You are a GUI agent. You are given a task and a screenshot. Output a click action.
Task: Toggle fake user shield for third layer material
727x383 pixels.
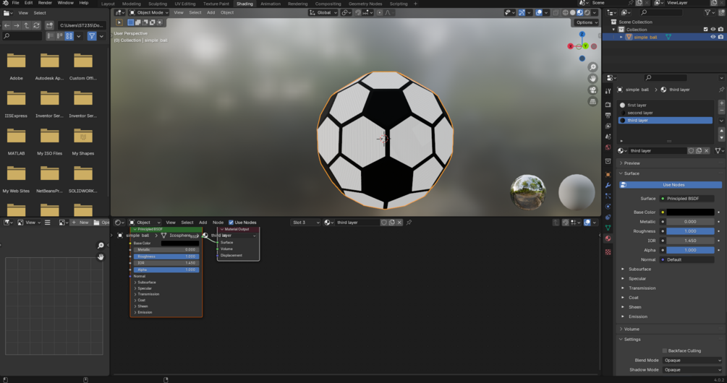691,150
